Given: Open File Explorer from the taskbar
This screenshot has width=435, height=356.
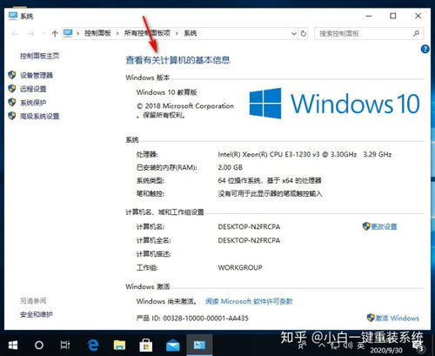Looking at the screenshot, I should [119, 345].
